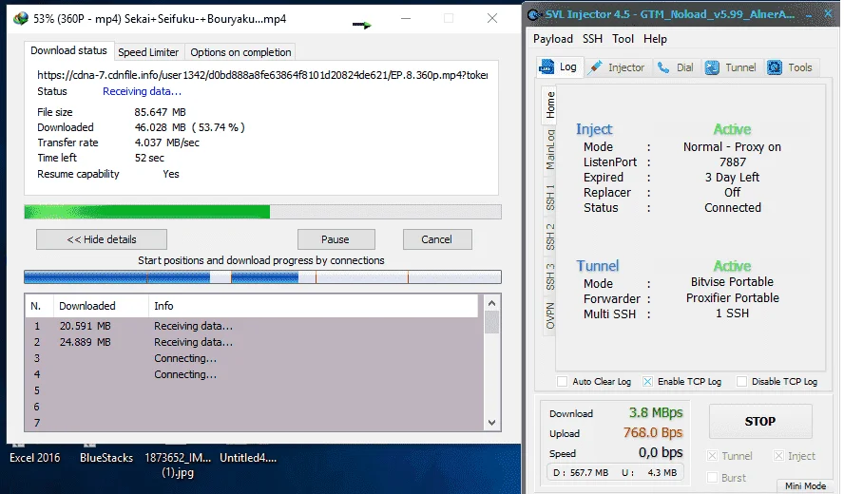Open the Help menu in SVL Injector
This screenshot has width=844, height=494.
click(x=655, y=39)
